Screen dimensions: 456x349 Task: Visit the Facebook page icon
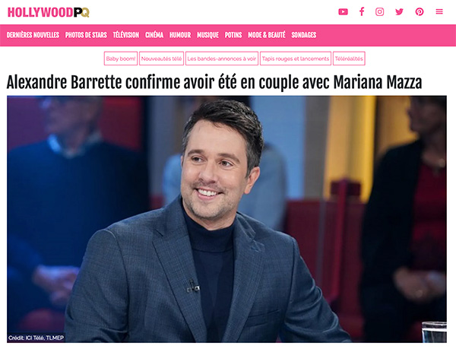point(362,12)
